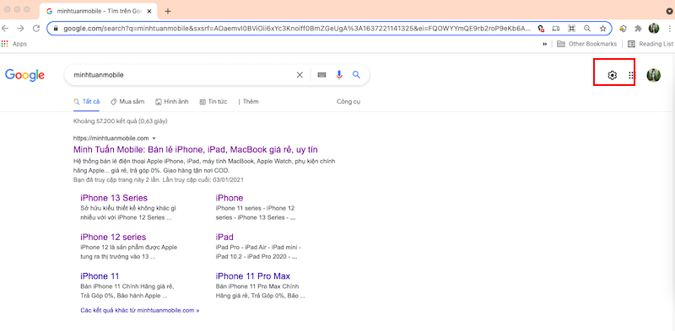Open the iPhone 12 series sitelink
This screenshot has width=675, height=331.
[x=113, y=238]
